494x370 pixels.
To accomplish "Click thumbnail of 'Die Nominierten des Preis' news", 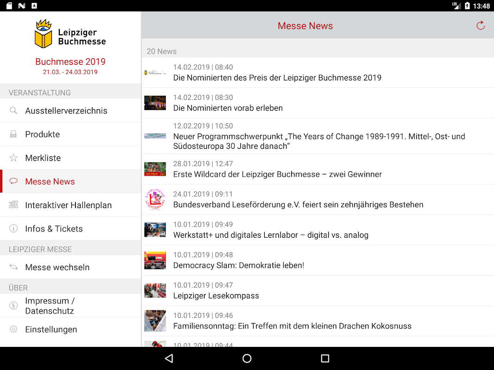I will click(x=155, y=73).
